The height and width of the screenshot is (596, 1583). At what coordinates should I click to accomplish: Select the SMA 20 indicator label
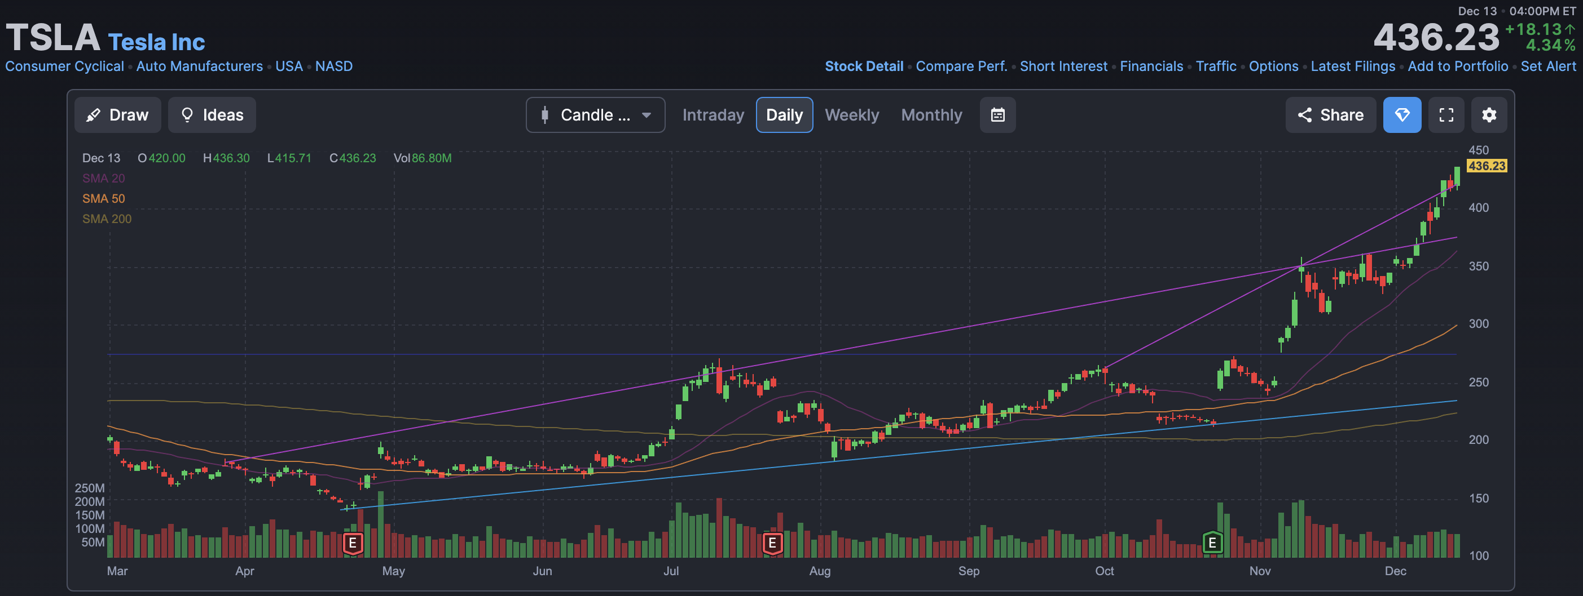click(x=103, y=179)
